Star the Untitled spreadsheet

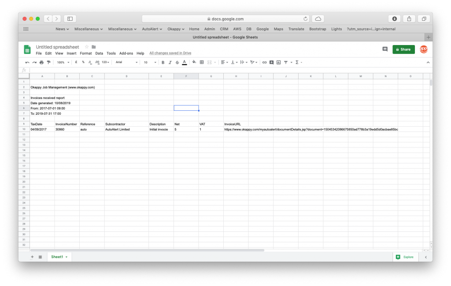pyautogui.click(x=87, y=47)
